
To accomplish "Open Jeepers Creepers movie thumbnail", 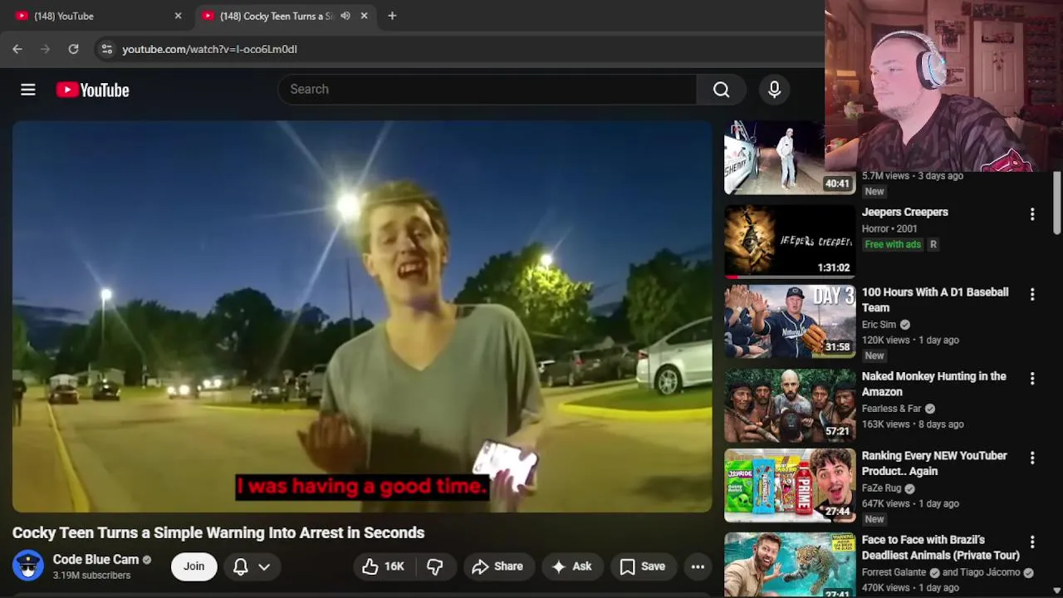I will coord(790,241).
